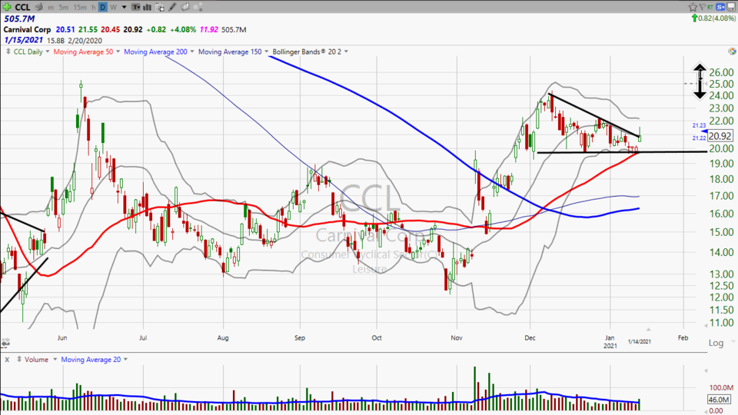Click the 26.00 price axis label
Viewport: 738px width, 415px height.
722,72
